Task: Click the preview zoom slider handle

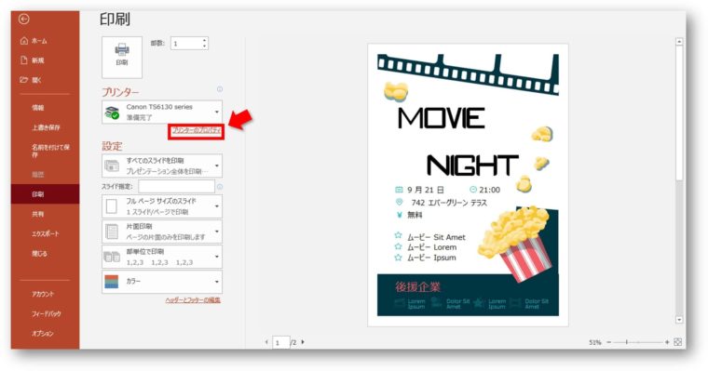Action: coord(627,342)
